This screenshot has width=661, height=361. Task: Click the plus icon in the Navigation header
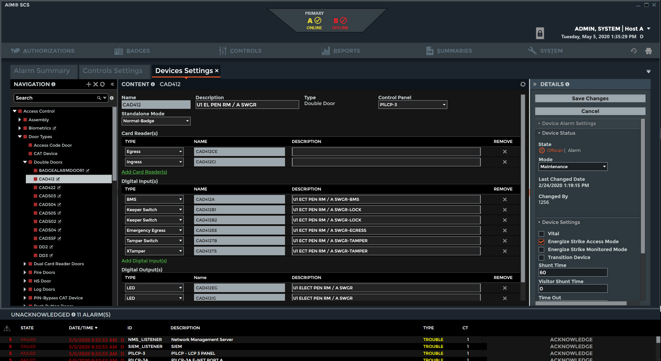pyautogui.click(x=89, y=84)
